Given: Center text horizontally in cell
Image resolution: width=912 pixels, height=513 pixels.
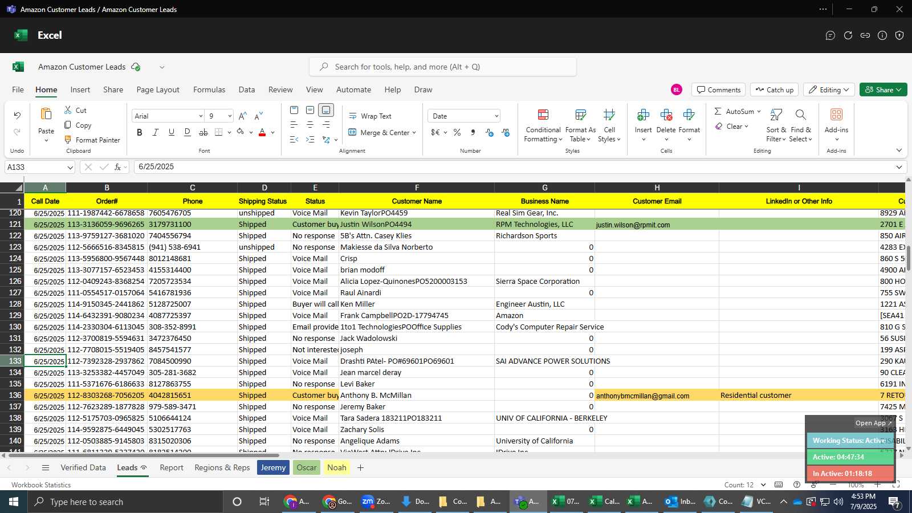Looking at the screenshot, I should (310, 125).
